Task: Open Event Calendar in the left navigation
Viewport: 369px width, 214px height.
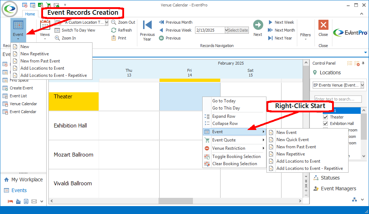Action: click(x=19, y=112)
